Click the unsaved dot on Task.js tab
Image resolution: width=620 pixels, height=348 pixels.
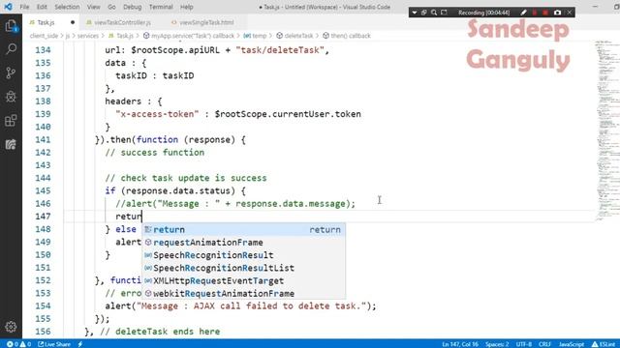[x=73, y=22]
